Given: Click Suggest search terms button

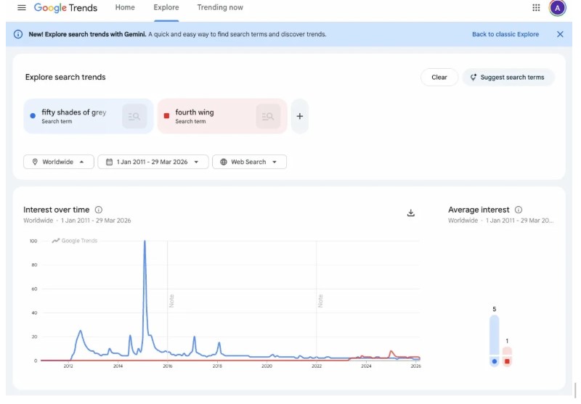Looking at the screenshot, I should [x=508, y=78].
